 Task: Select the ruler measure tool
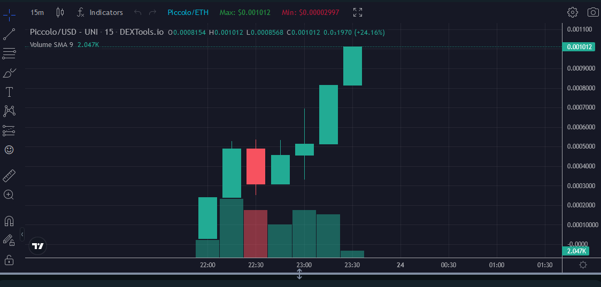[x=9, y=175]
